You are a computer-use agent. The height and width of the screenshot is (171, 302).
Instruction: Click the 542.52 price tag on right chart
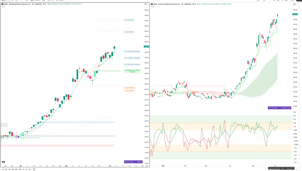[295, 14]
